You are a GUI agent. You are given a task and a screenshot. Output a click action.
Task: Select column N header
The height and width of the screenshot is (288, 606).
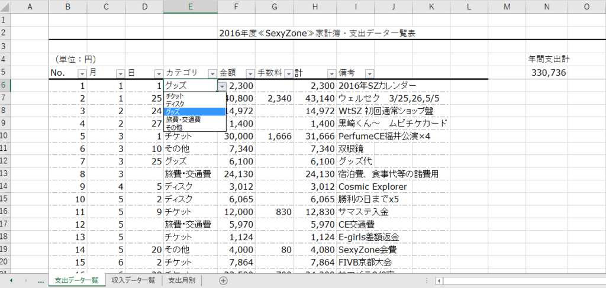point(546,7)
